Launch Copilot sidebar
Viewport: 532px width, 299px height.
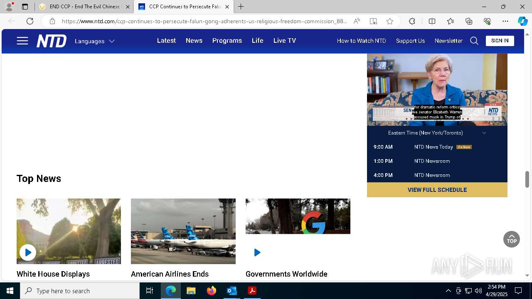(522, 21)
